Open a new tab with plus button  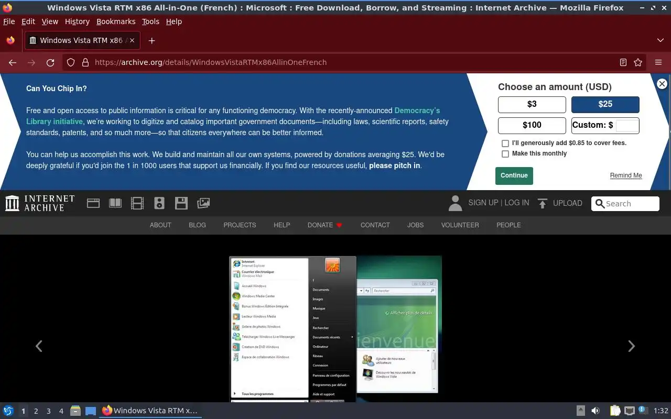tap(151, 40)
